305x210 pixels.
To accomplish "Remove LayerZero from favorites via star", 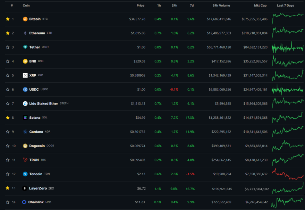I will pyautogui.click(x=8, y=188).
